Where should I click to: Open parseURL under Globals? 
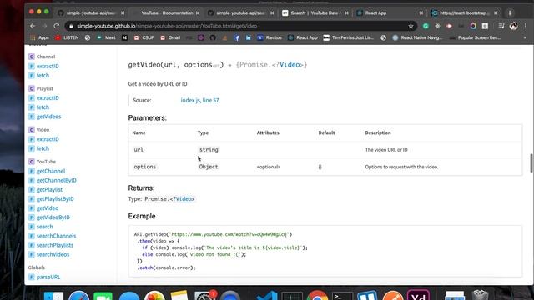click(48, 277)
